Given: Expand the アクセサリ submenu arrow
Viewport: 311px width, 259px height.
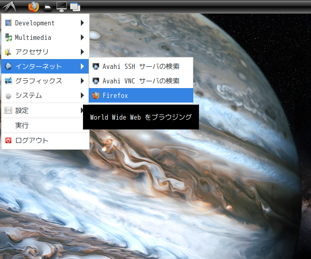Looking at the screenshot, I should pos(82,52).
